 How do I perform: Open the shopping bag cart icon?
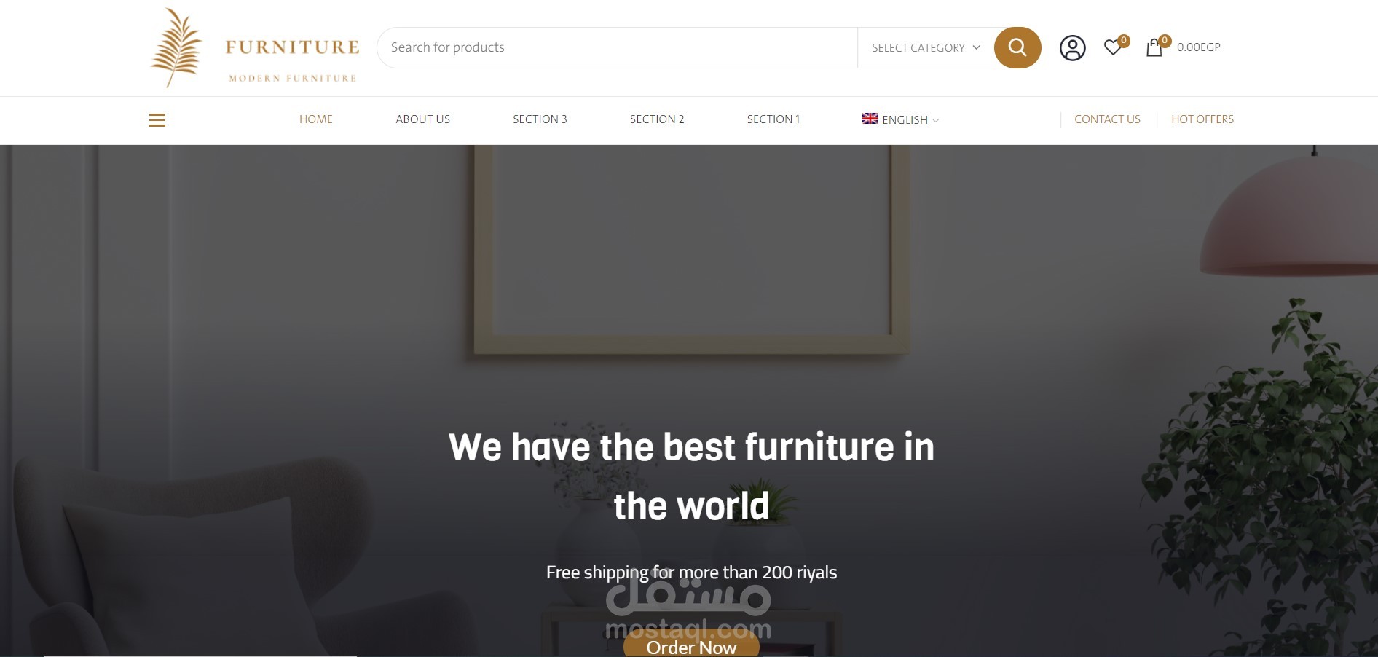pos(1154,48)
